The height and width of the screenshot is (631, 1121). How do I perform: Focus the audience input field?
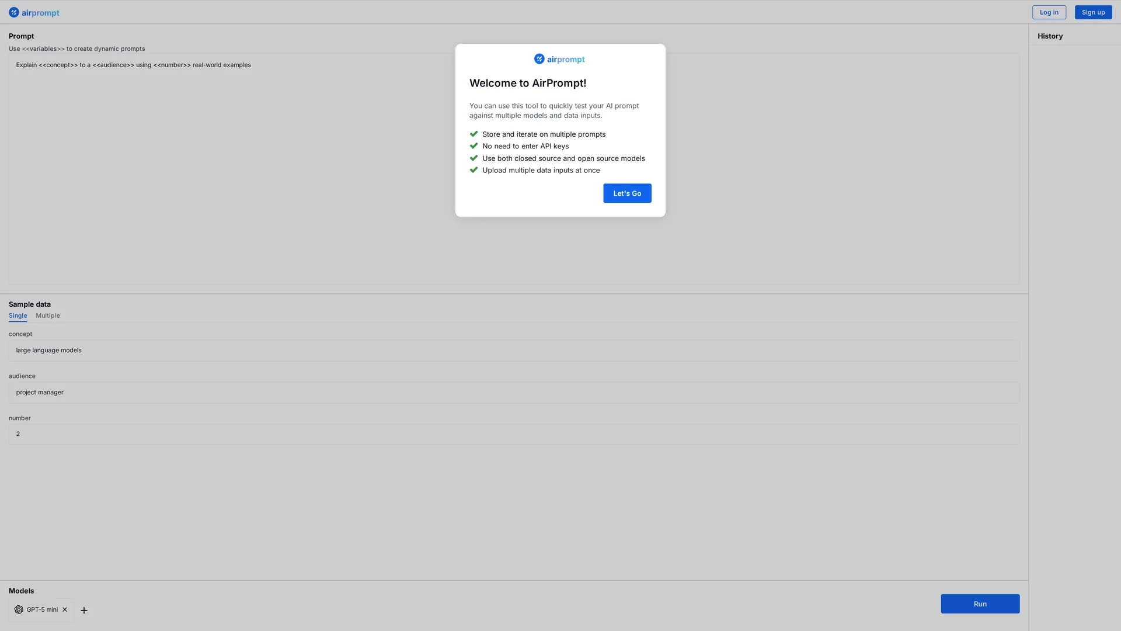click(x=514, y=393)
